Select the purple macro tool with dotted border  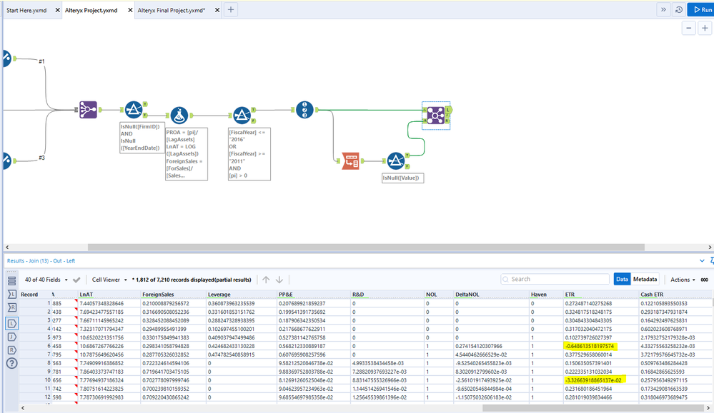click(436, 113)
